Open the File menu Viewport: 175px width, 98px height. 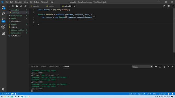coord(7,2)
